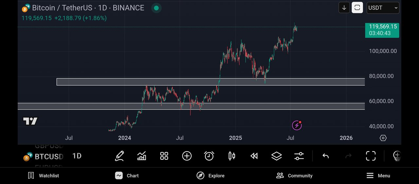Click the 40,000.00 price axis label
This screenshot has width=419, height=184.
tap(381, 126)
